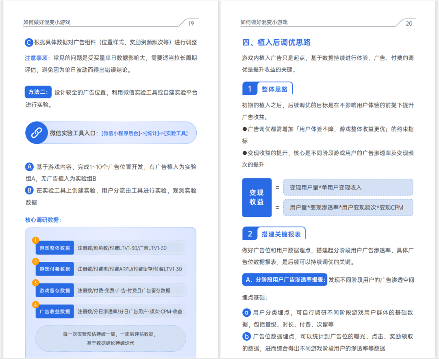Image resolution: width=439 pixels, height=359 pixels.
Task: Click the 变现收益 blue box
Action: (256, 197)
